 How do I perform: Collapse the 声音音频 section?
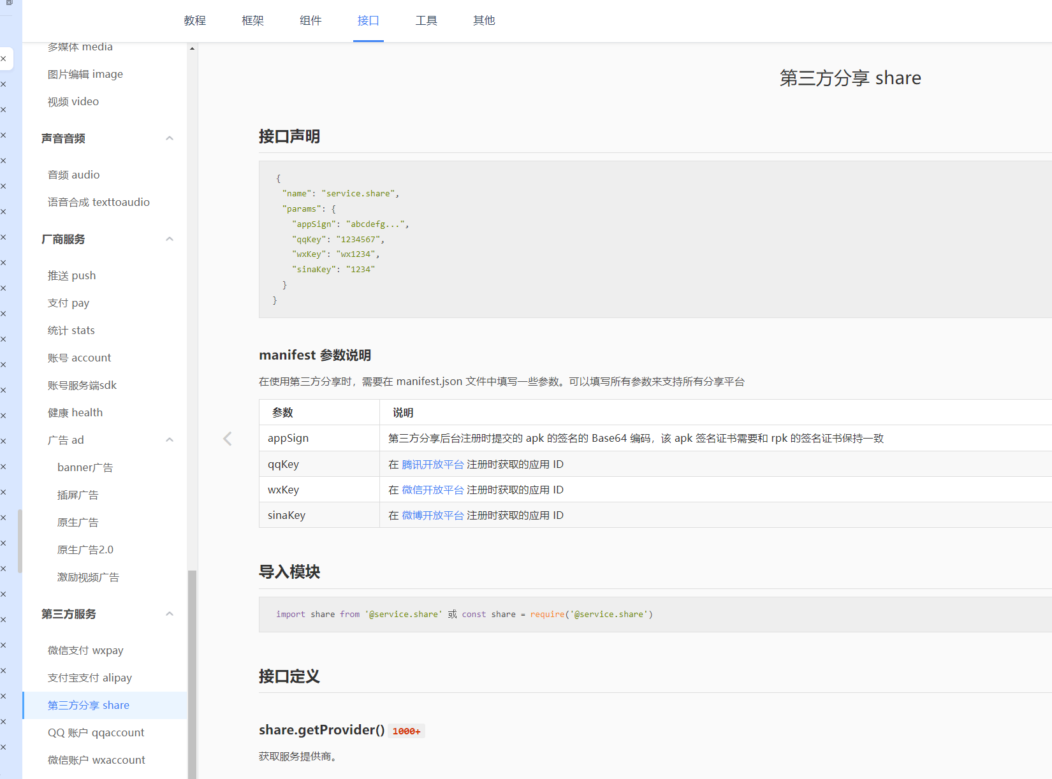pos(170,138)
